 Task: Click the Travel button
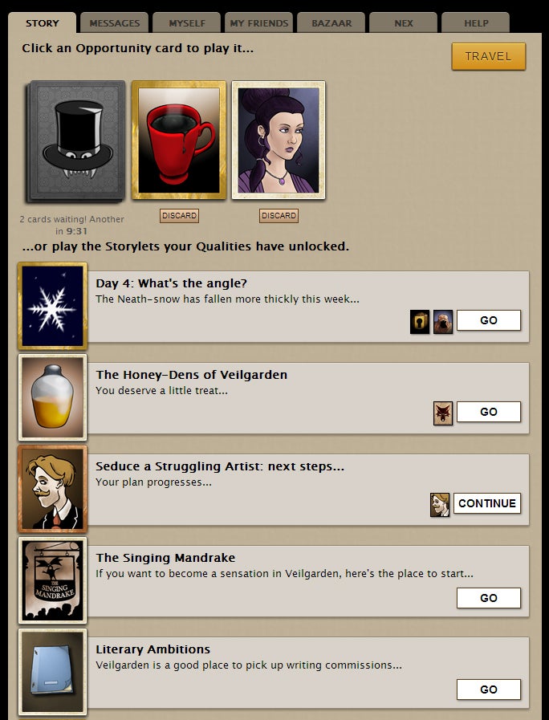pos(489,56)
